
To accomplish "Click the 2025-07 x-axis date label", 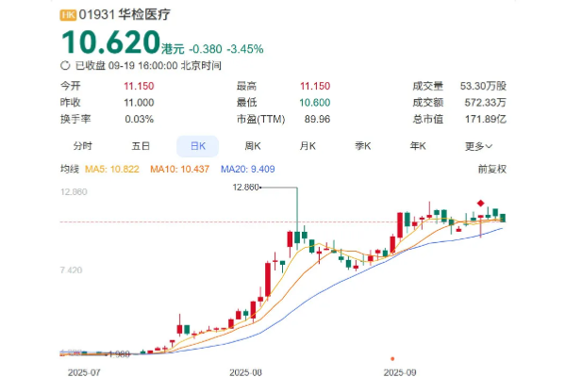I will 84,372.
